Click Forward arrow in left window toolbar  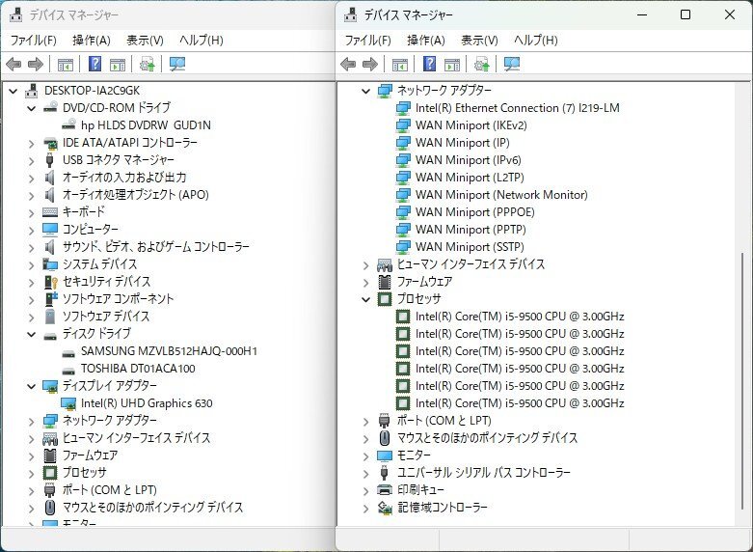(36, 64)
